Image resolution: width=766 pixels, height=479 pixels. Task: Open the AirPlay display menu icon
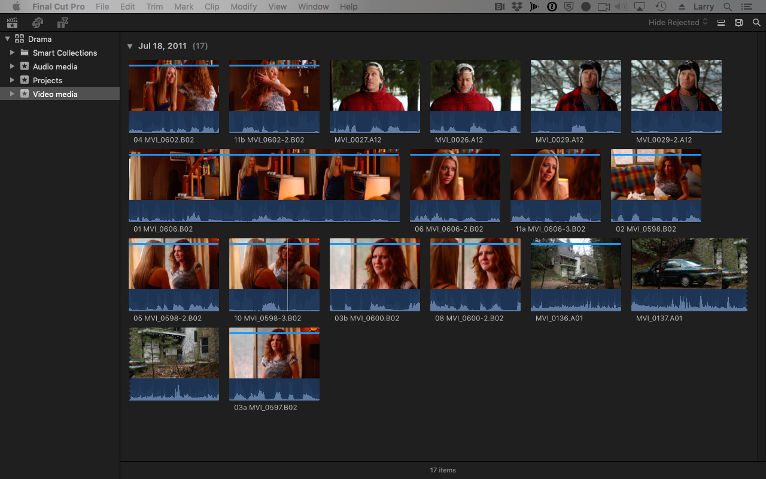pos(640,7)
